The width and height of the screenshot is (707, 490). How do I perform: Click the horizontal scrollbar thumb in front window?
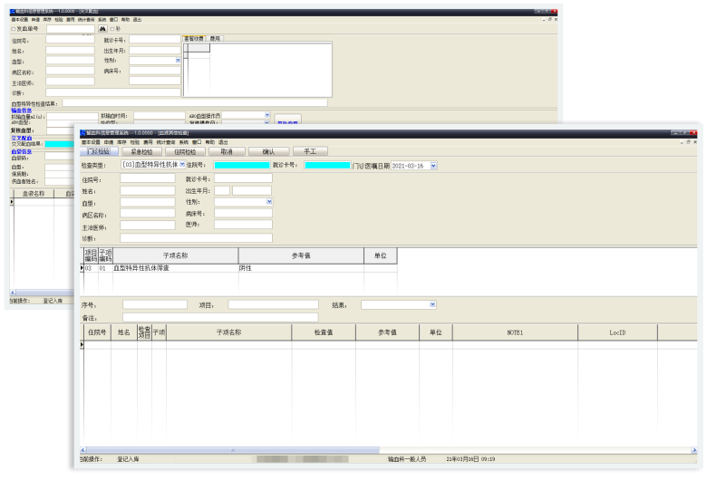[x=233, y=450]
